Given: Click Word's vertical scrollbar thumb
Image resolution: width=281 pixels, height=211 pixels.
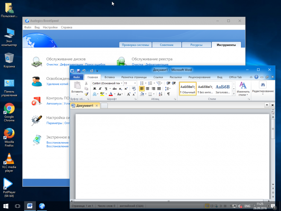Looking at the screenshot, I should pyautogui.click(x=273, y=129).
